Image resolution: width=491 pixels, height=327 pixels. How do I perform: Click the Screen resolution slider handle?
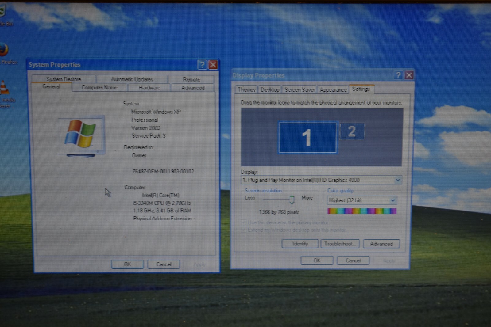(x=292, y=200)
